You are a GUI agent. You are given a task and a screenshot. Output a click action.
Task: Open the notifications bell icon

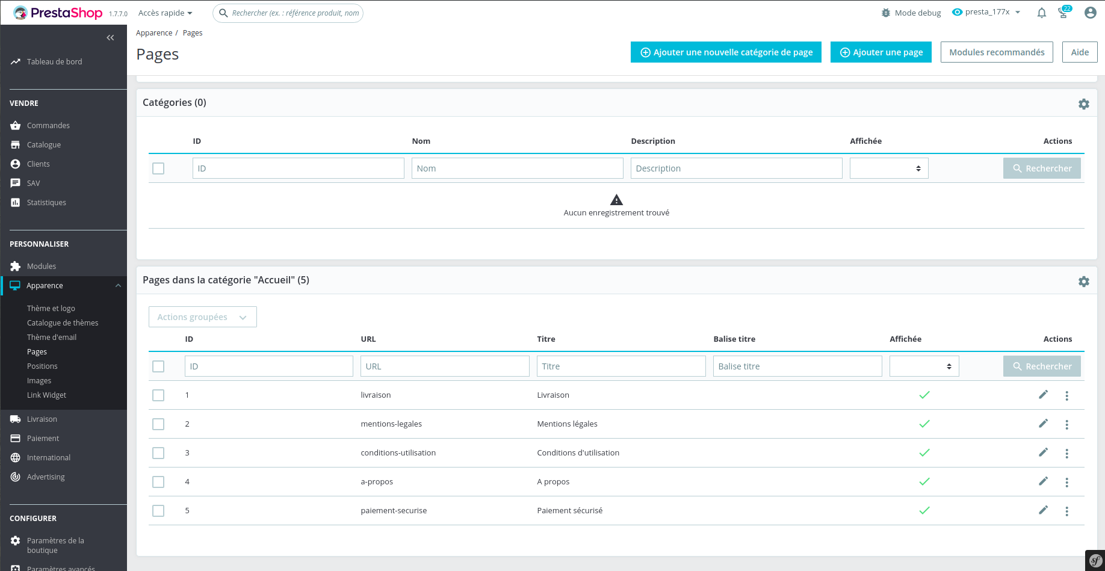[1042, 13]
